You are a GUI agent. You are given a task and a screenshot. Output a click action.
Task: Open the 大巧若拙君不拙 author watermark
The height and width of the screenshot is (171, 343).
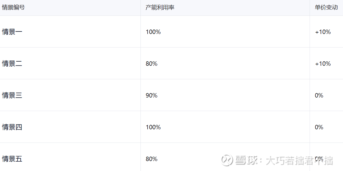[x=299, y=161]
